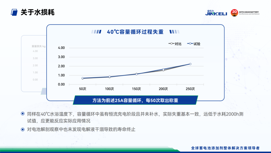271x153 pixels.
Task: Click the footer slogan 全球蓄电池添加剂整体解决方案领导者
Action: 225,148
